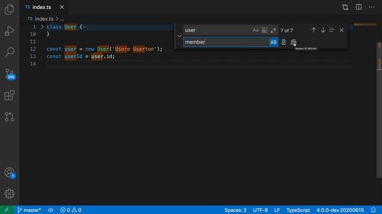Toggle Use Regular Expression in find
This screenshot has width=382, height=214.
273,30
